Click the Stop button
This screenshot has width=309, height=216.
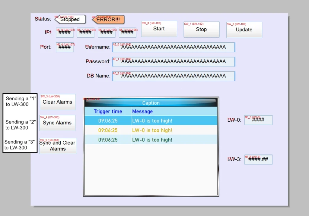[x=201, y=30]
